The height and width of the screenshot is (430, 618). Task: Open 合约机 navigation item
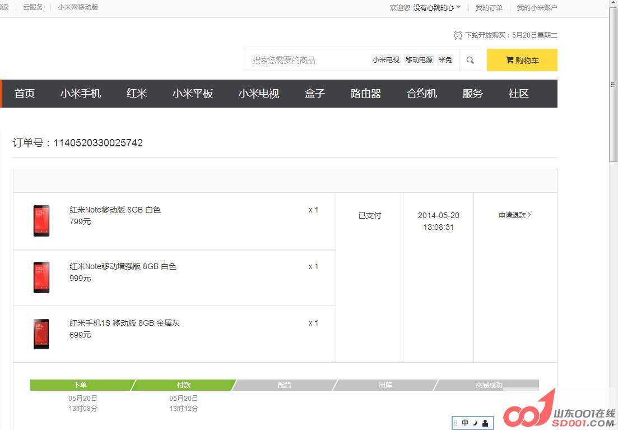click(x=422, y=94)
